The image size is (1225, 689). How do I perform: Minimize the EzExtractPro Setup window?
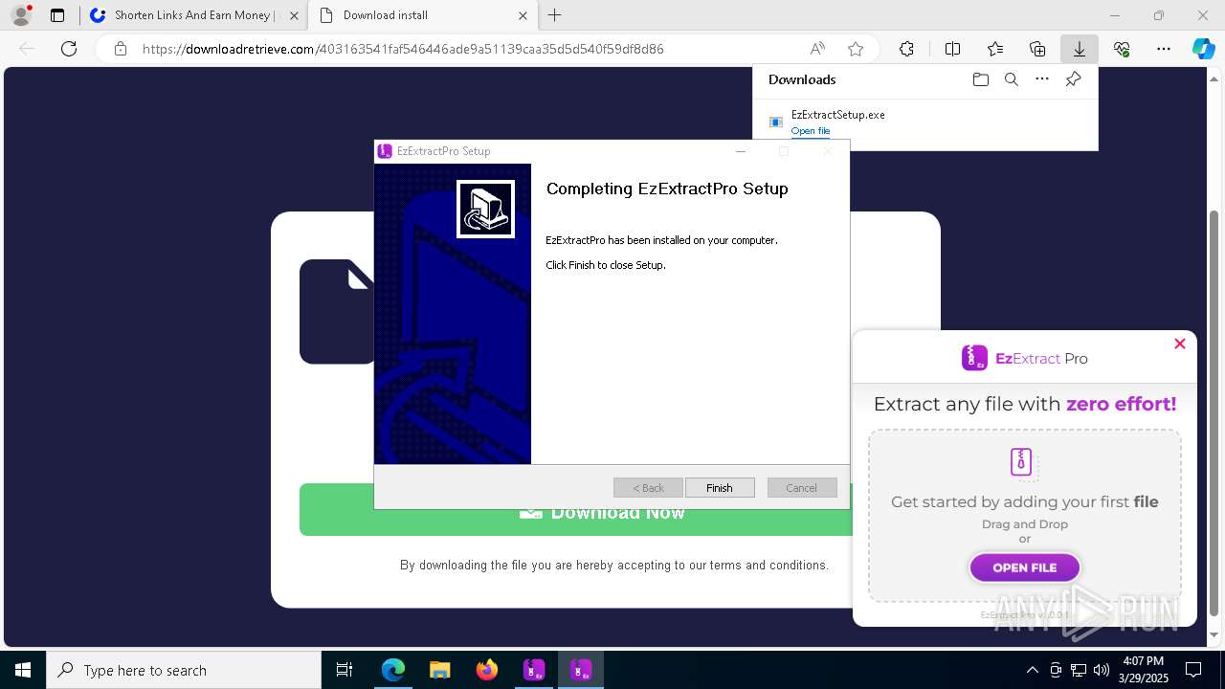pos(740,151)
